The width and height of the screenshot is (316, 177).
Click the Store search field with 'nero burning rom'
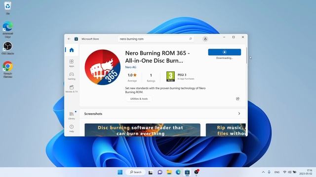coord(156,39)
